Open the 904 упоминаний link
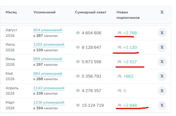 coord(48,30)
